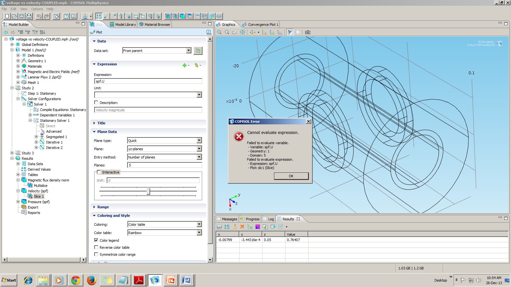
Task: Click OK in the COMSOL Error dialog
Action: click(x=291, y=176)
